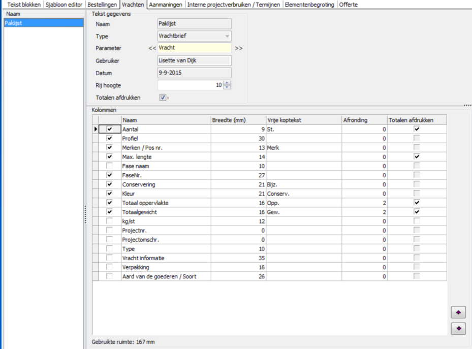Click the Breedte cell of Vracht informatie row
The width and height of the screenshot is (472, 349).
(238, 258)
